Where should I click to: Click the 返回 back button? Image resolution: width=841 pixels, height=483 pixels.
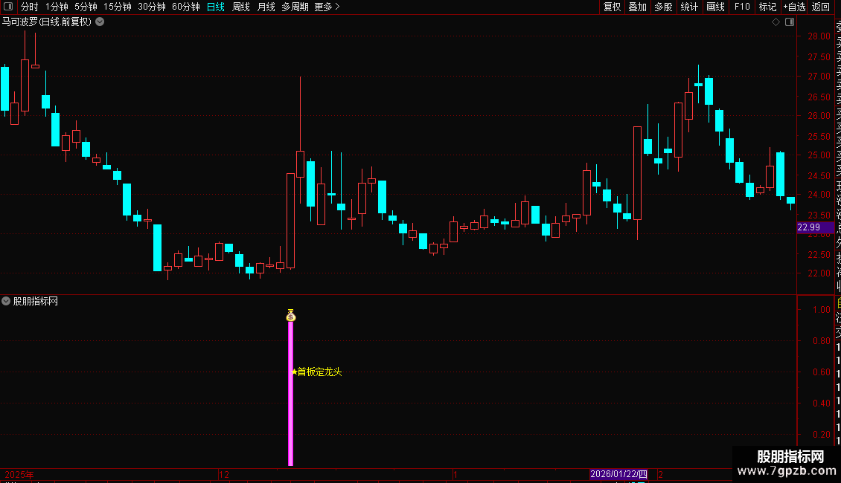coord(821,7)
